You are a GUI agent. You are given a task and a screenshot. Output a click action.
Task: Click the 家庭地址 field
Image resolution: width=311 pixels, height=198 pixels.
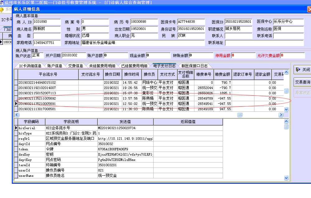coord(143,43)
